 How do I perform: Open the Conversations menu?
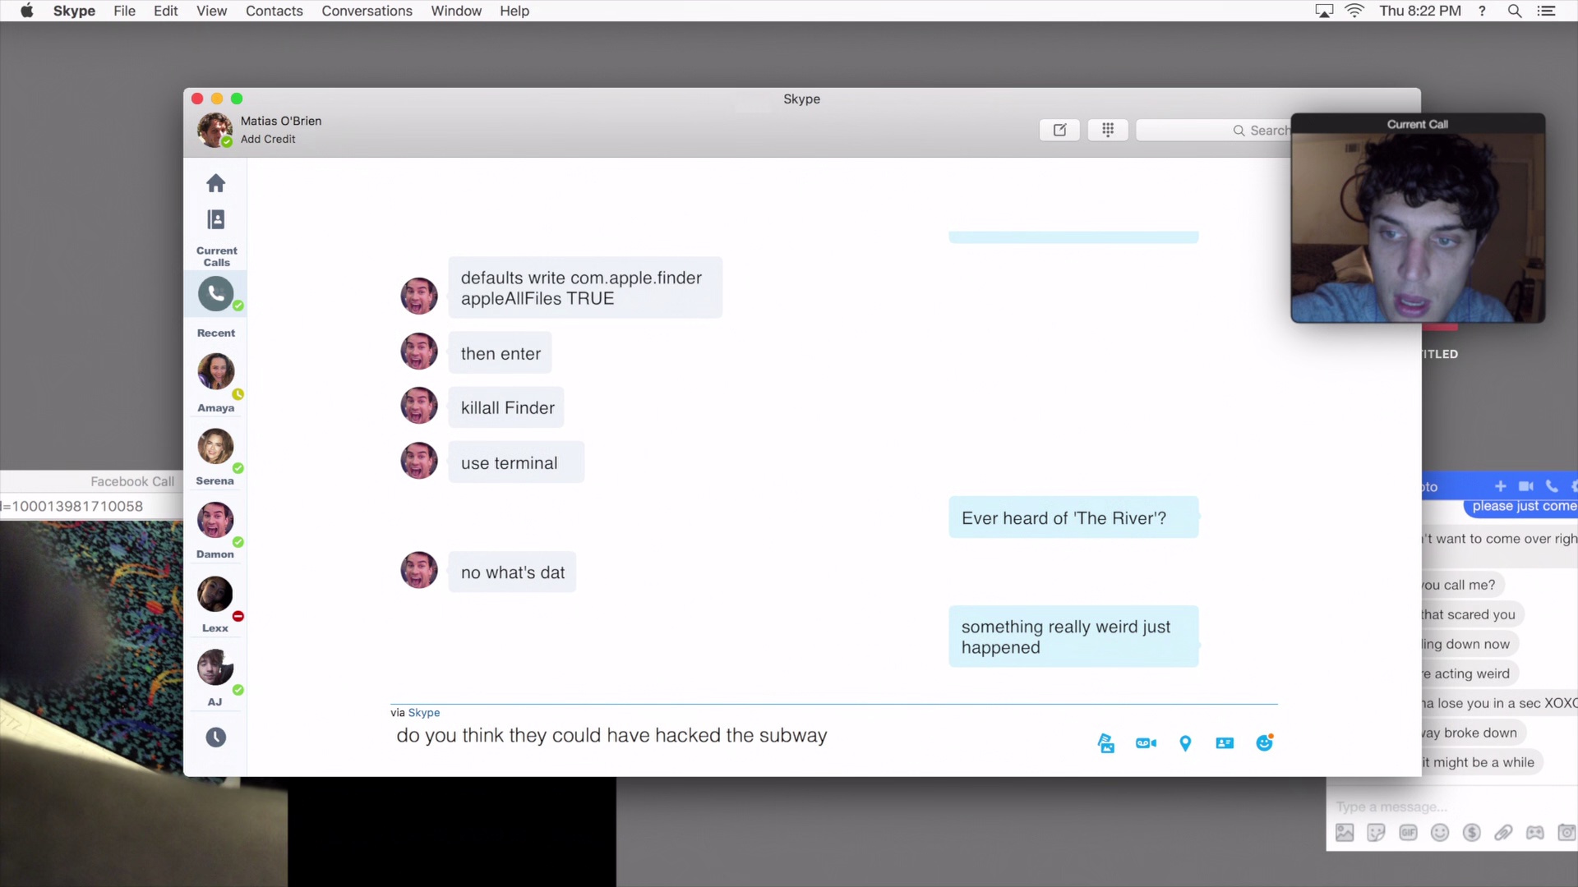(367, 11)
